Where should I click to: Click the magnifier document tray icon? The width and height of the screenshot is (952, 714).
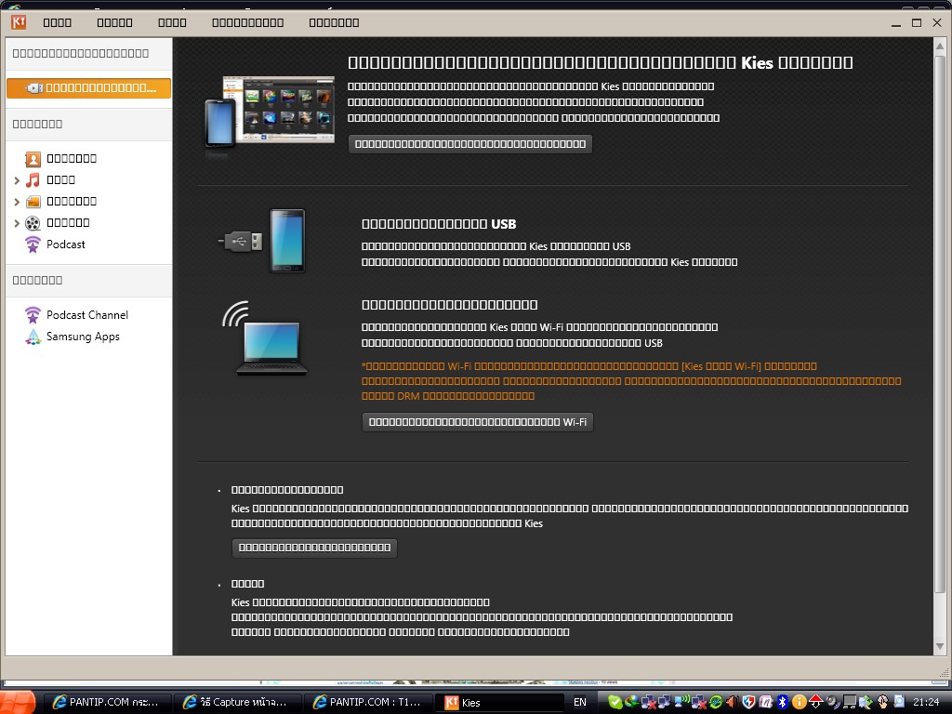pos(899,703)
